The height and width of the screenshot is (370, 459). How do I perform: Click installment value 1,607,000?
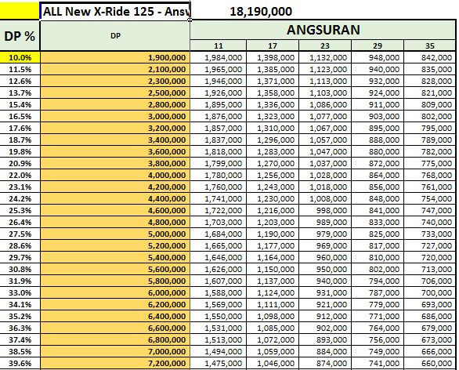[218, 281]
